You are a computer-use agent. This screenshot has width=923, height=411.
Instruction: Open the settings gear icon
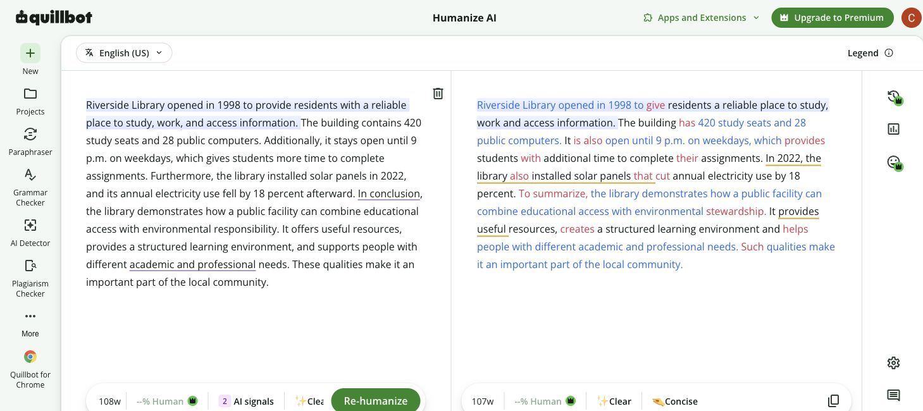[x=893, y=363]
